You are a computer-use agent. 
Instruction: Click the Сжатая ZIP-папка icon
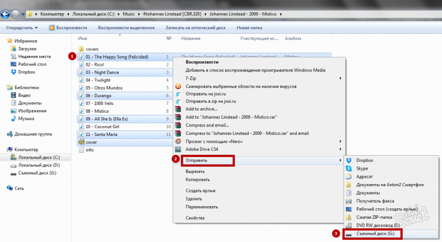coord(349,217)
